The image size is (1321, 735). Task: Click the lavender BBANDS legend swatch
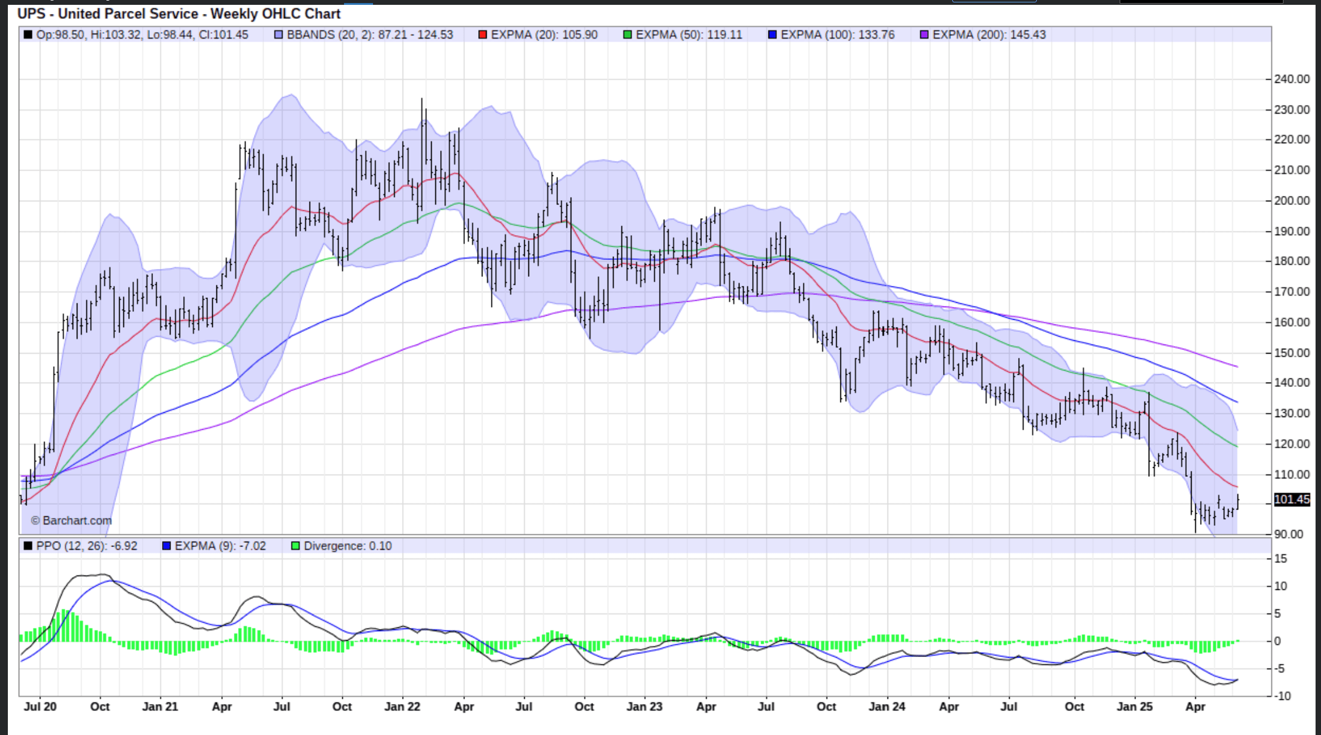click(x=279, y=35)
